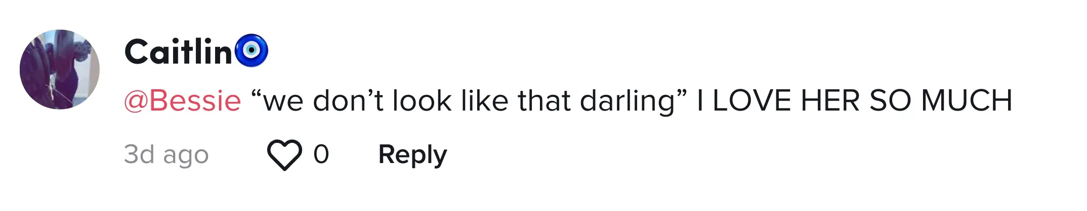Open the Caitlin username profile link
The image size is (1087, 211).
click(178, 51)
